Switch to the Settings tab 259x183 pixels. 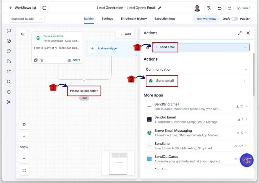pyautogui.click(x=107, y=19)
